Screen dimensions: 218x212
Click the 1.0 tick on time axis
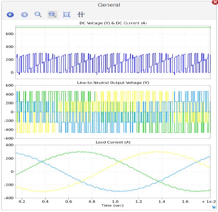coord(115,202)
